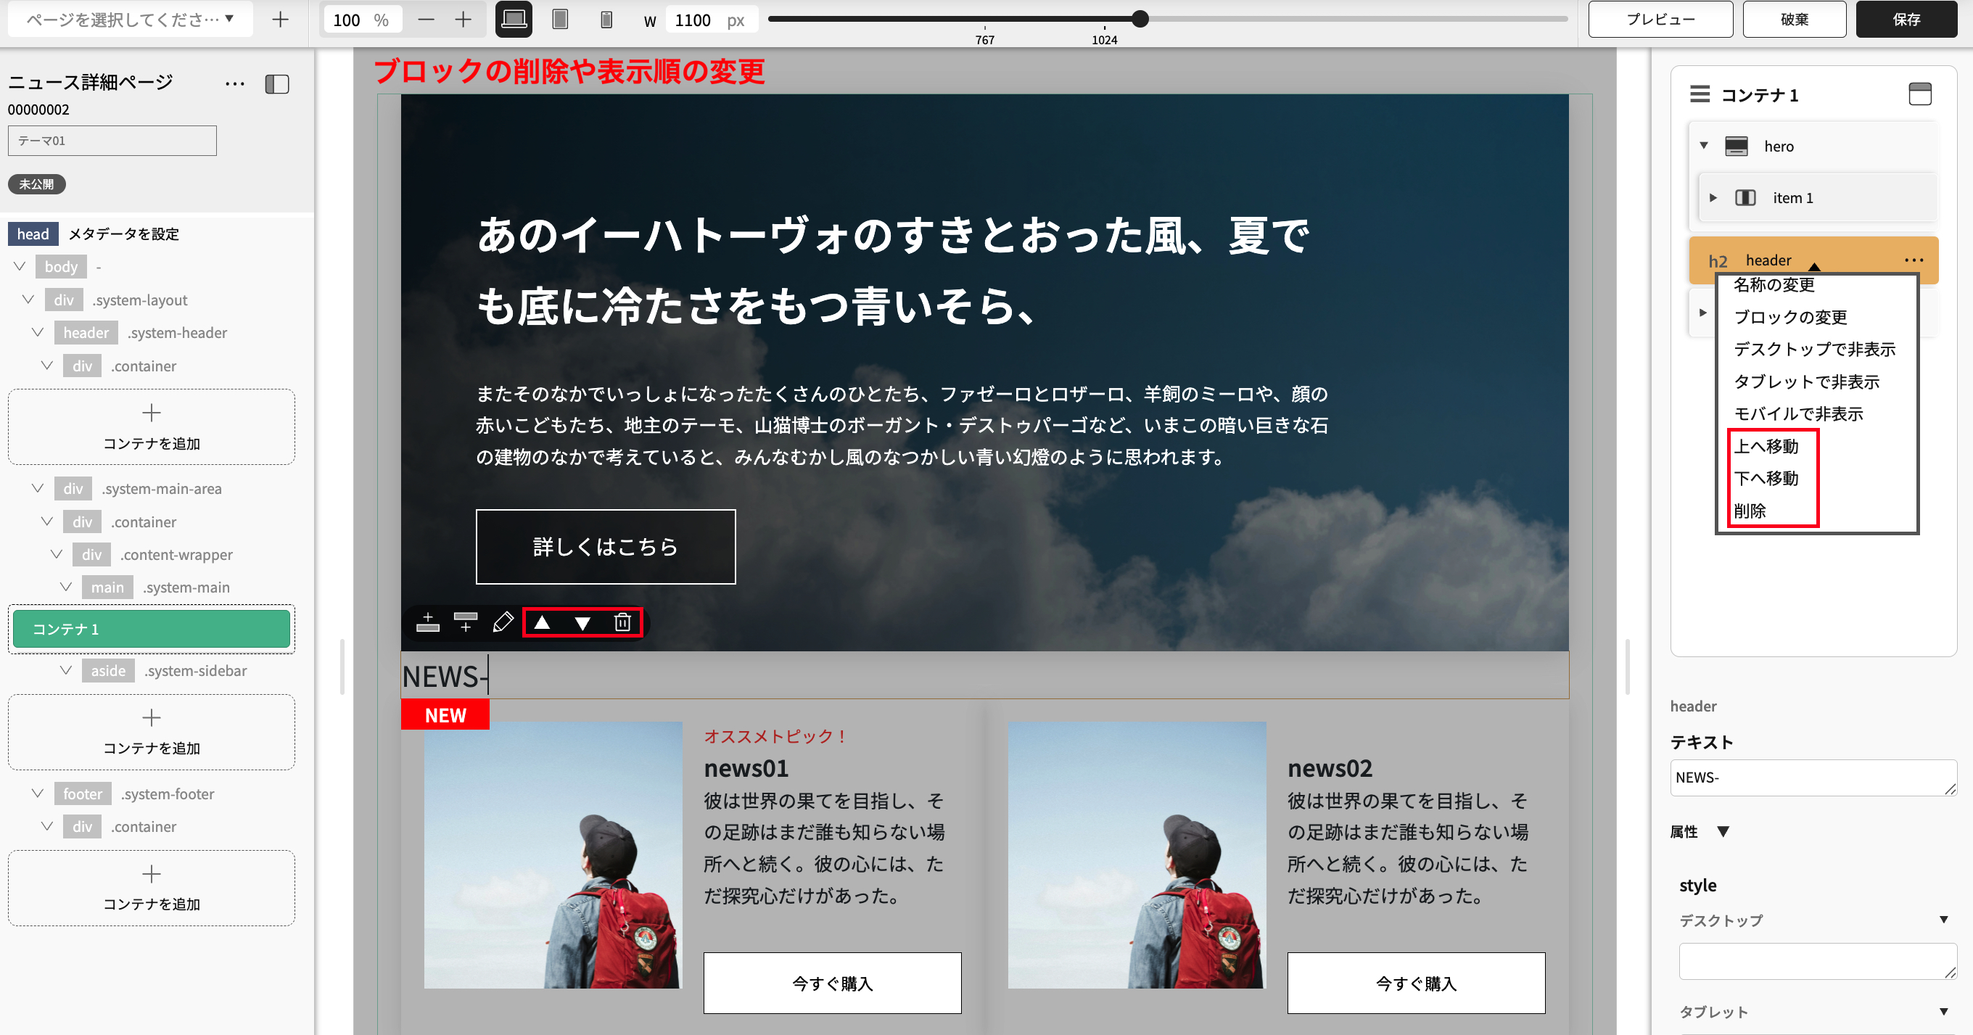Delete the block with the trash icon
Viewport: 1973px width, 1035px height.
(x=622, y=622)
